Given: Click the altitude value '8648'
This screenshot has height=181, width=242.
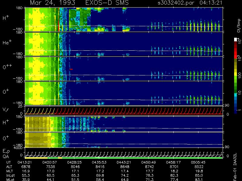Looking at the screenshot, I should click(x=125, y=167).
